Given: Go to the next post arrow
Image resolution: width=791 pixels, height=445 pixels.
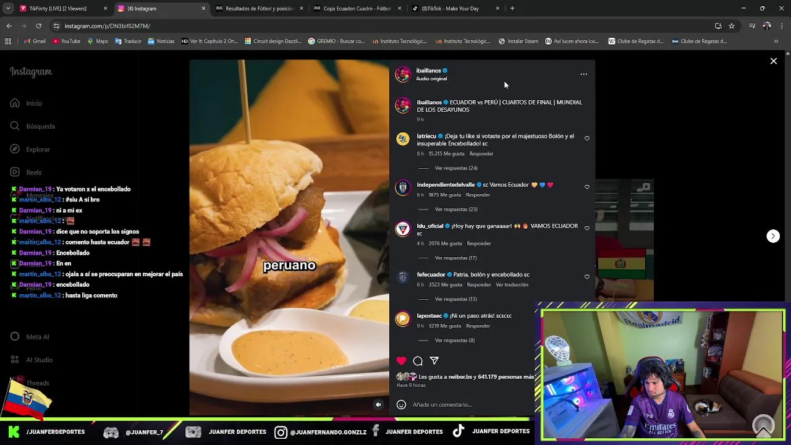Looking at the screenshot, I should [773, 236].
